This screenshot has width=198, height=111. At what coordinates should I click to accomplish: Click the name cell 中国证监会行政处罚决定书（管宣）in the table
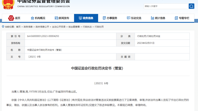coord(45,50)
